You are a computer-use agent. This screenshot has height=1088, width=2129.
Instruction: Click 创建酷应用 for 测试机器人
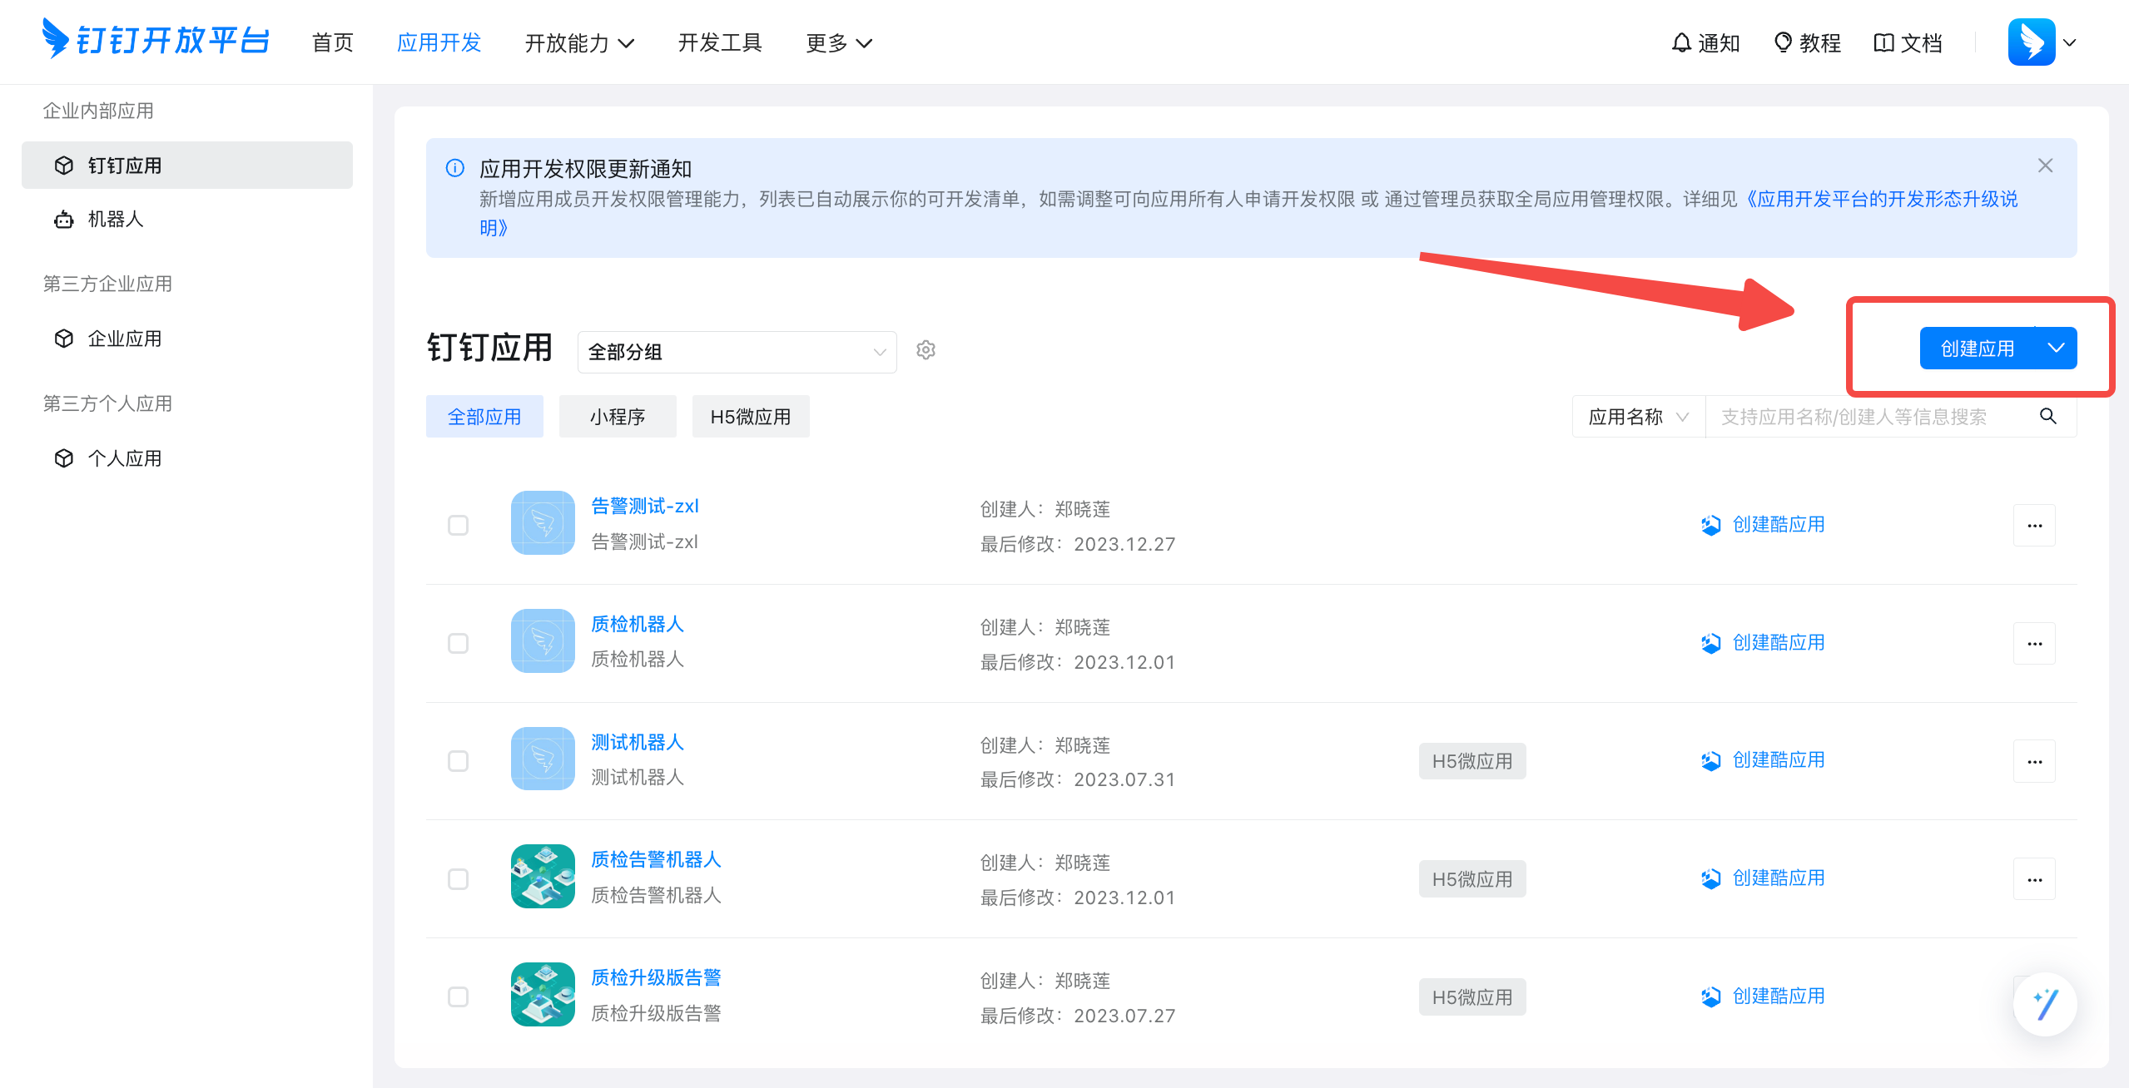tap(1762, 759)
